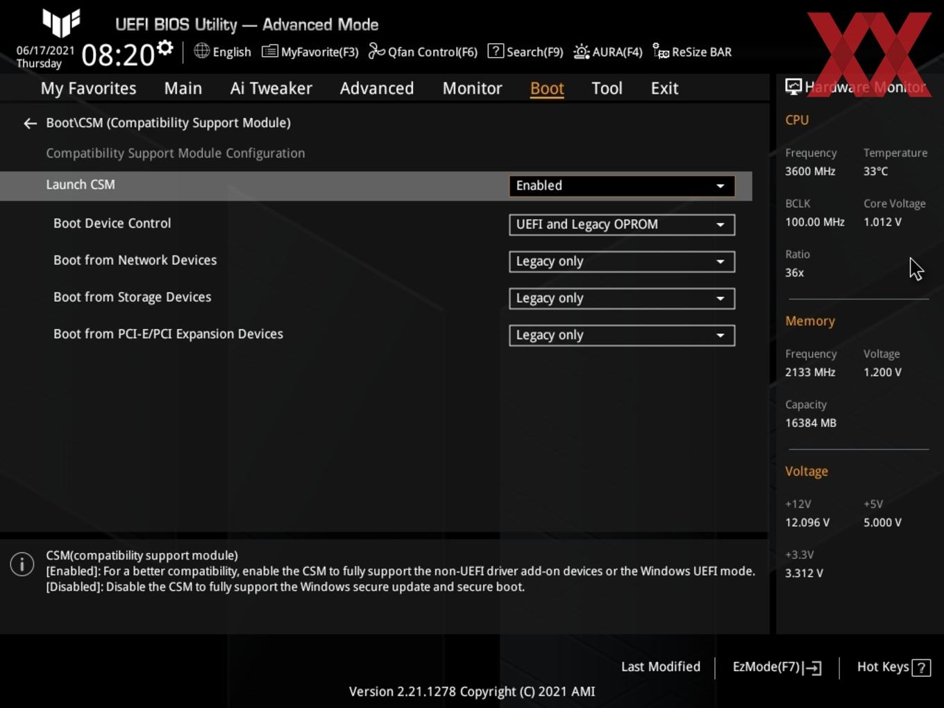Click the English language label
Viewport: 944px width, 708px height.
coord(232,52)
